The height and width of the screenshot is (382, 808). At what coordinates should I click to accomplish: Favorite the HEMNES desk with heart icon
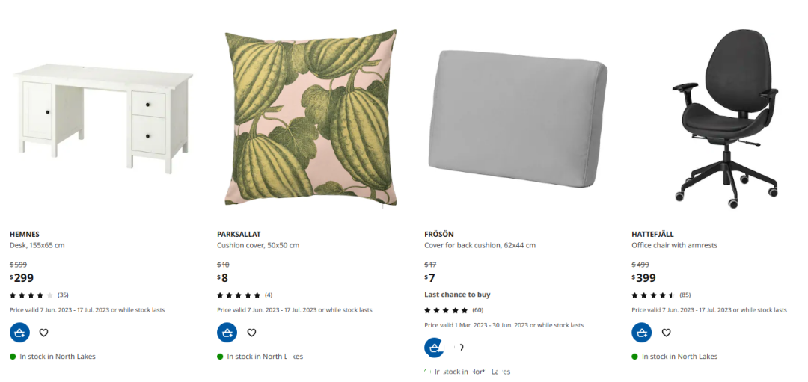44,333
